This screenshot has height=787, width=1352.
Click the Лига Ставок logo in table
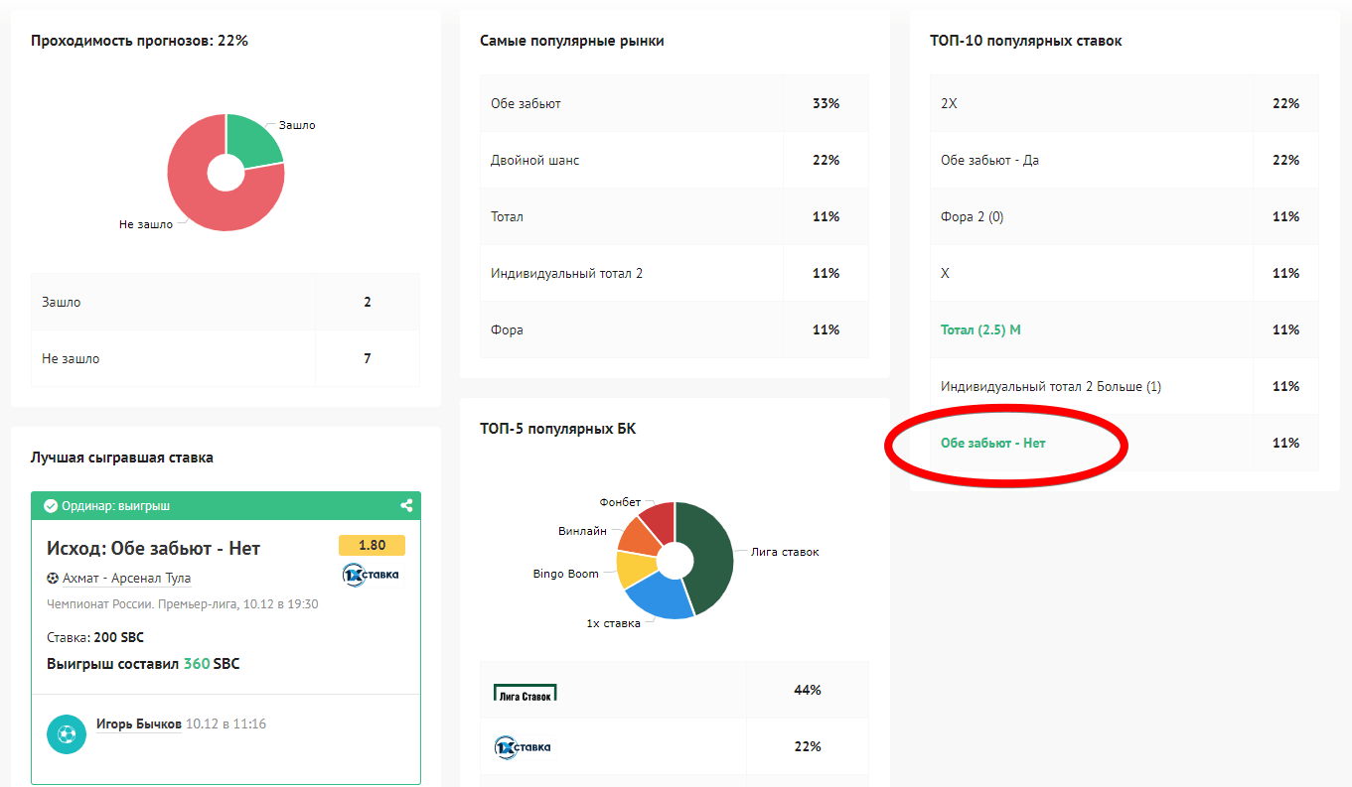pyautogui.click(x=525, y=692)
